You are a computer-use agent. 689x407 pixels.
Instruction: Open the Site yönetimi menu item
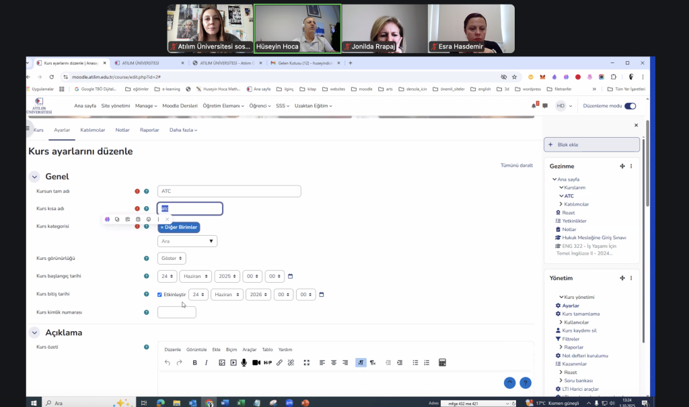click(x=115, y=105)
